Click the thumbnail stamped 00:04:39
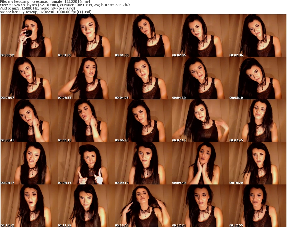 [200, 78]
